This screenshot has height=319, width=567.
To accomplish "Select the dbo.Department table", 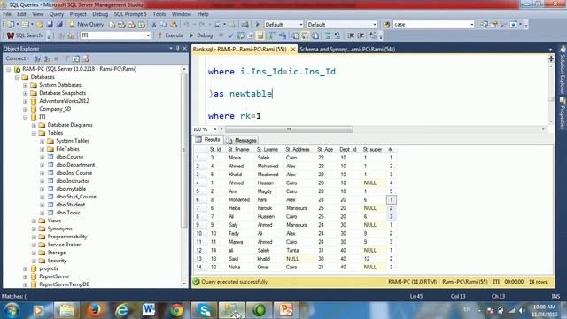I will pyautogui.click(x=75, y=165).
